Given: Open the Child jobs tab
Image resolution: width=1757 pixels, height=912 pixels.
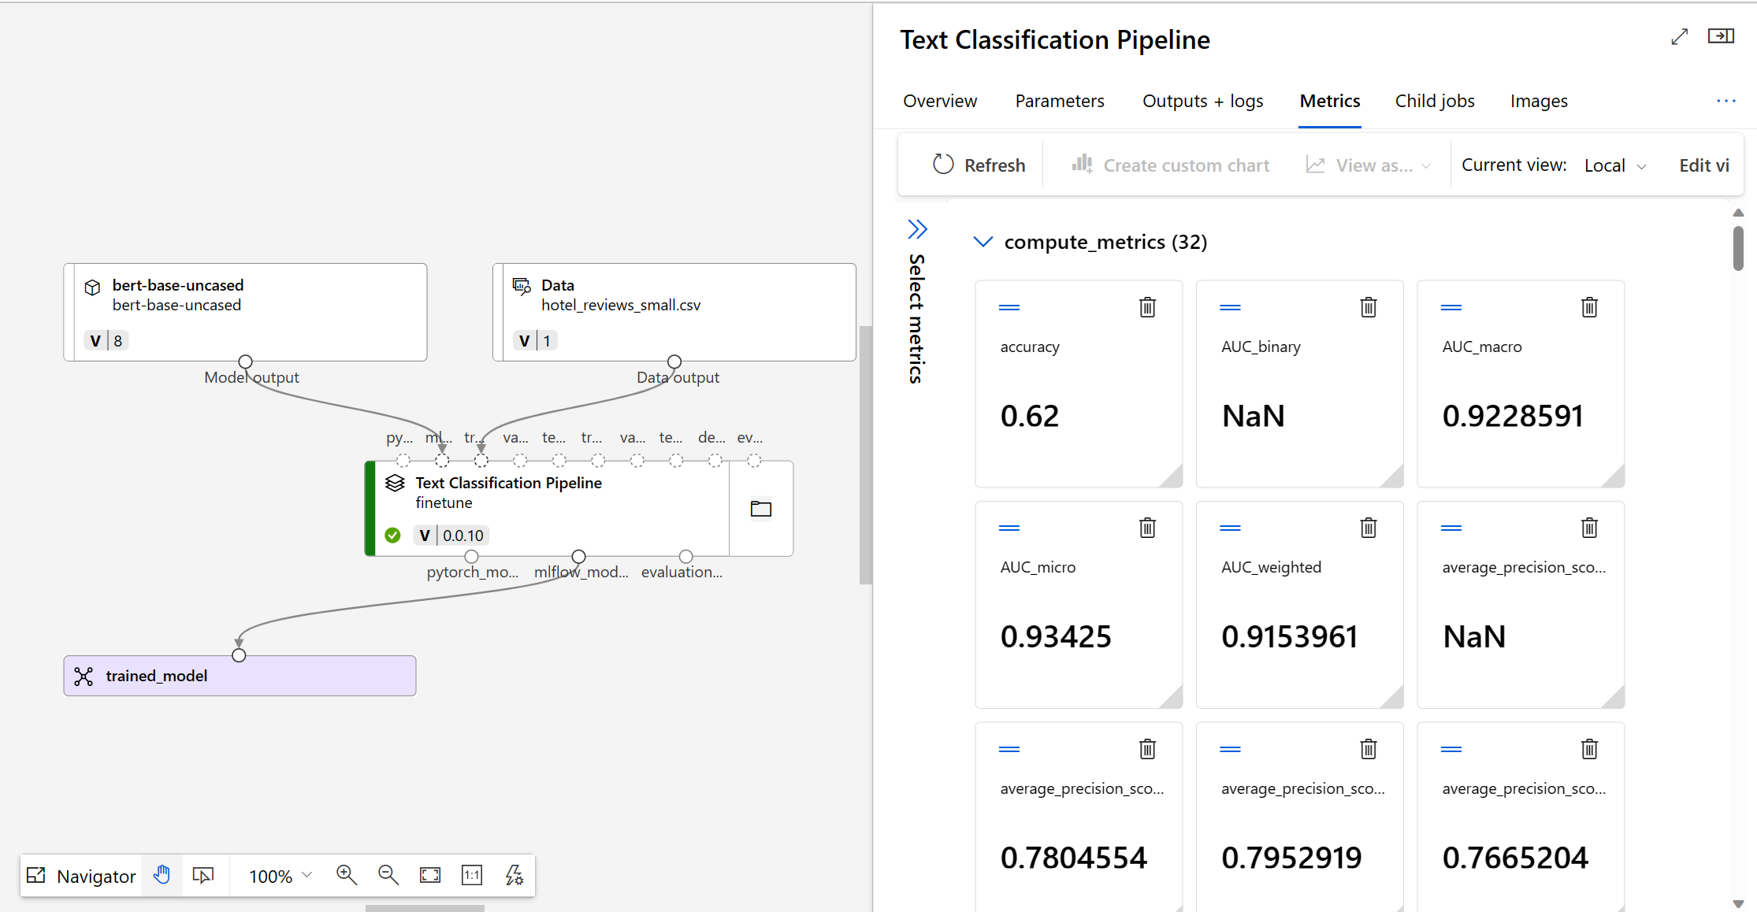Looking at the screenshot, I should point(1435,101).
